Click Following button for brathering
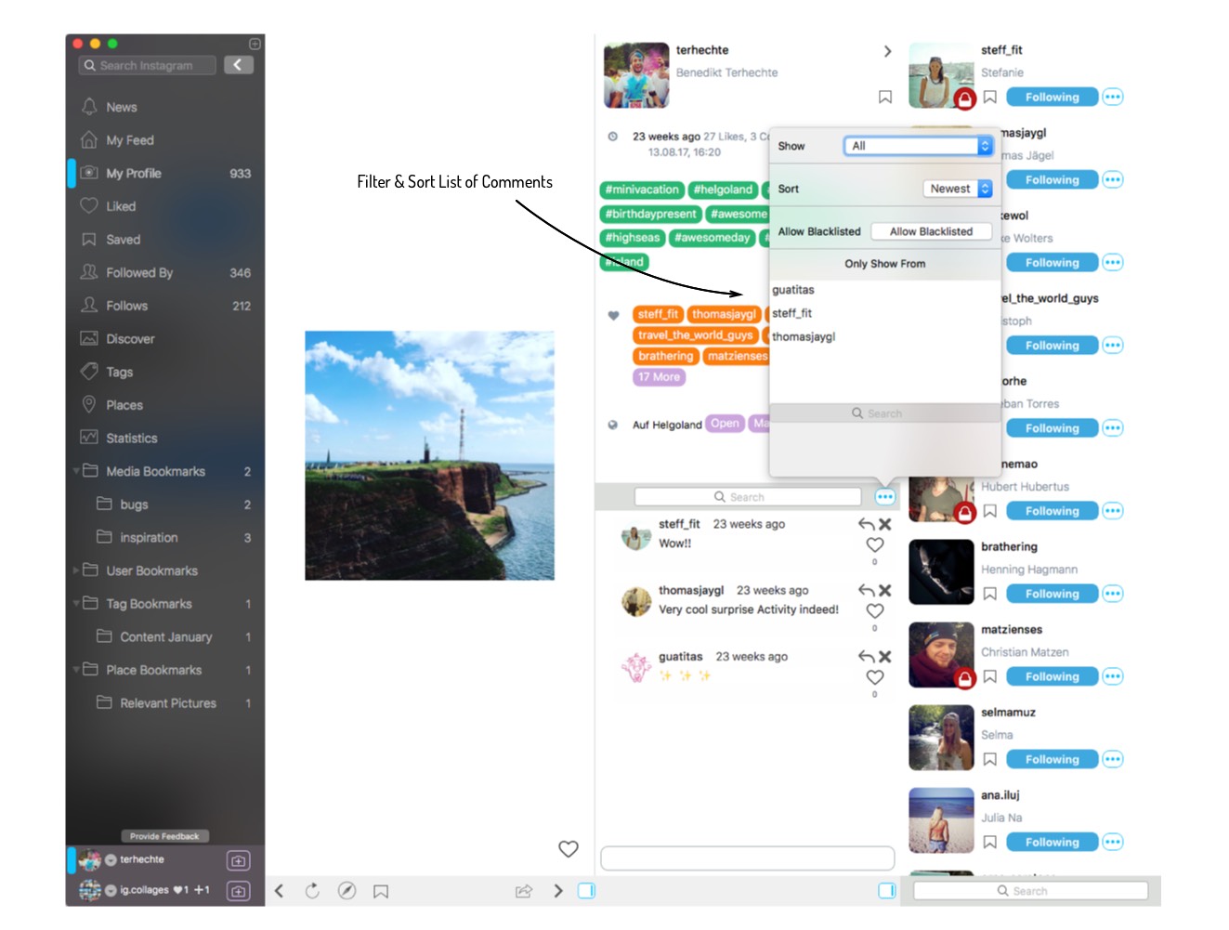 coord(1052,594)
